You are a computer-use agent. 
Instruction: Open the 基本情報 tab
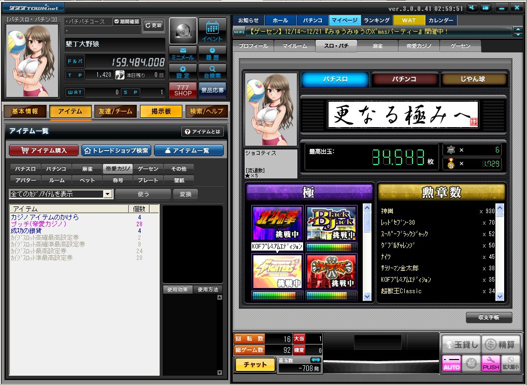click(x=25, y=112)
